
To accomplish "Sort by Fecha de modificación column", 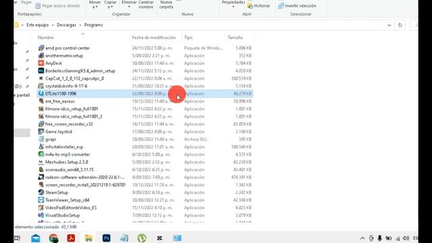I will [154, 38].
